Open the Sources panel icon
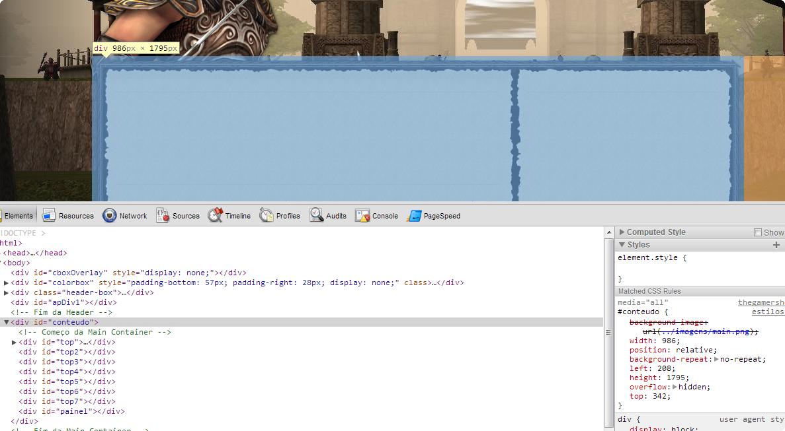Image resolution: width=785 pixels, height=431 pixels. (162, 215)
